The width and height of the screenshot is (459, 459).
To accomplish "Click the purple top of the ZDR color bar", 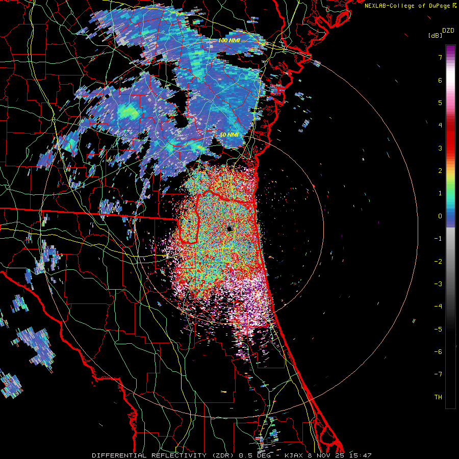I will 450,50.
